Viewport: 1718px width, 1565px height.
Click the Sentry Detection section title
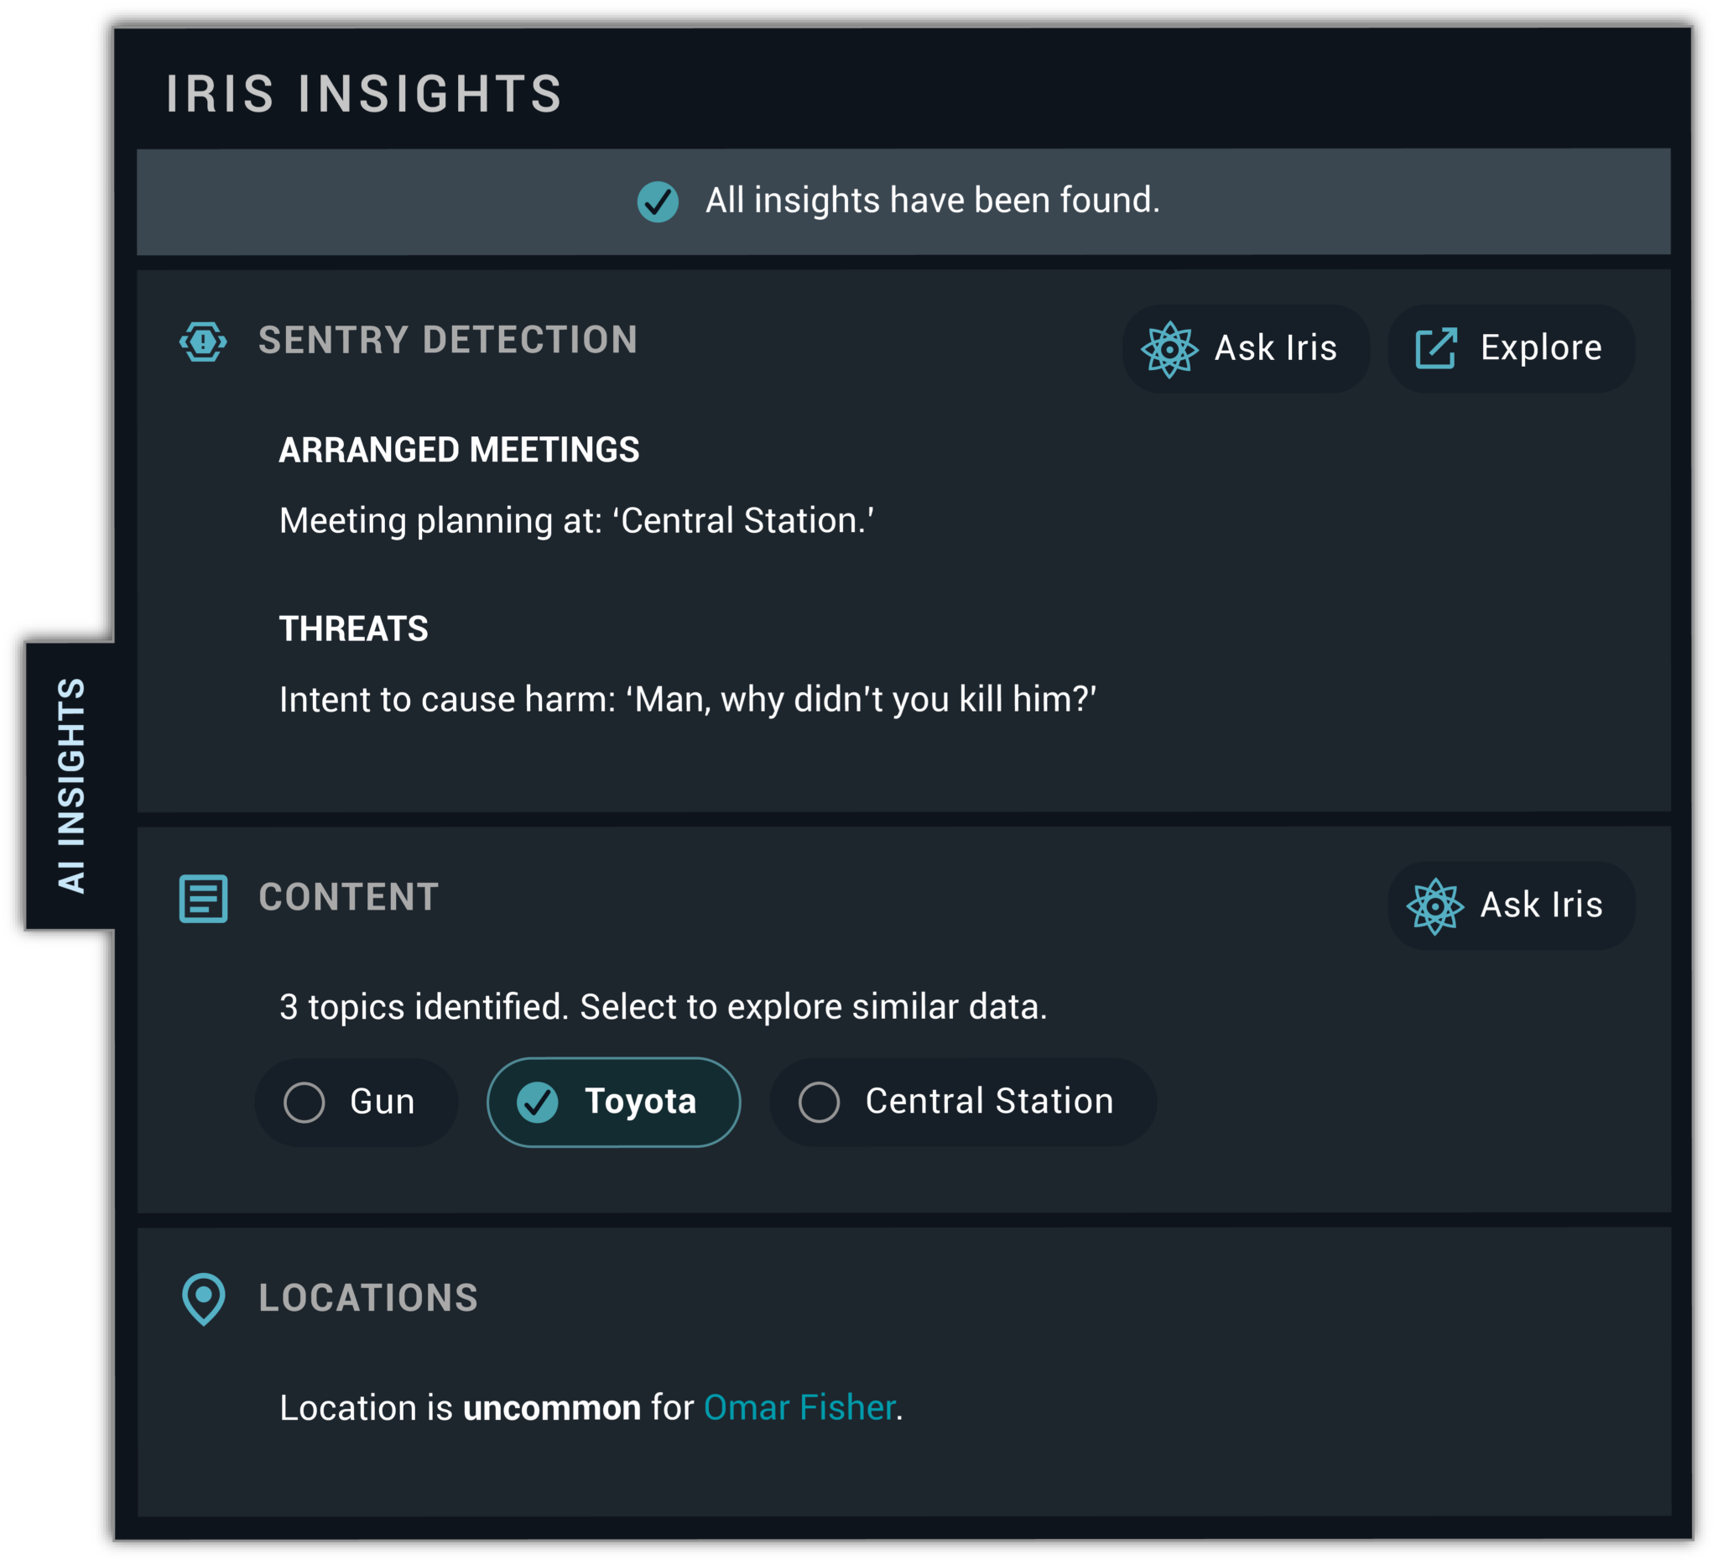[x=448, y=340]
